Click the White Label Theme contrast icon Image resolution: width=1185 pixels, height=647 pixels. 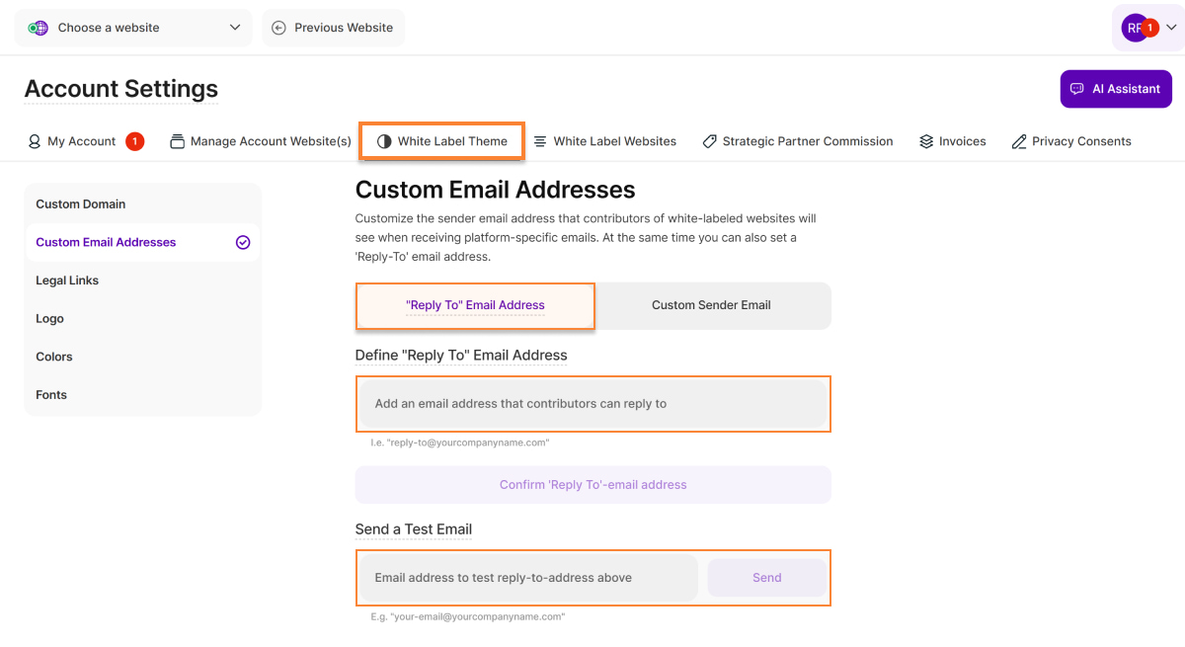click(384, 141)
